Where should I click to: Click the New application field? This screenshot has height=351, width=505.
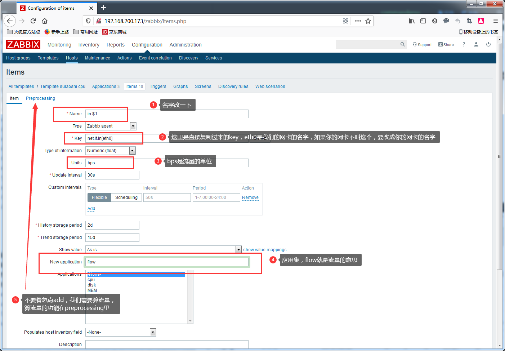click(x=167, y=262)
